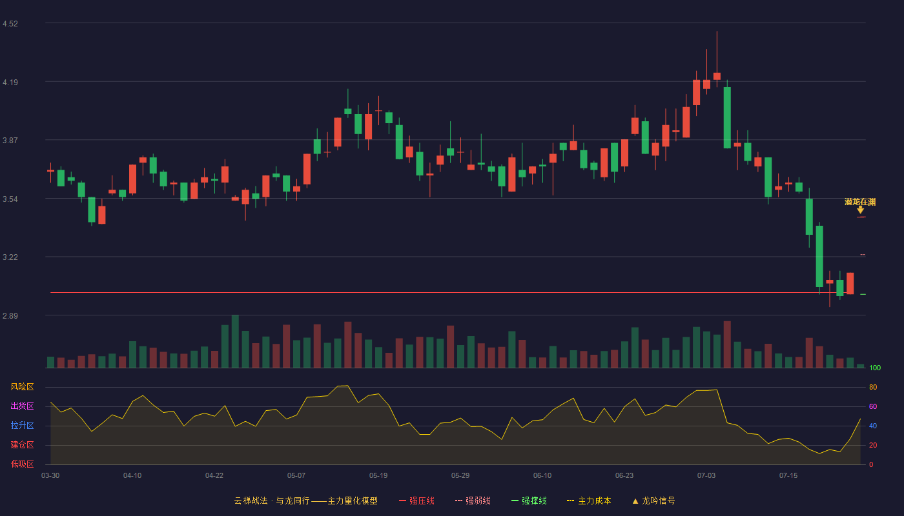This screenshot has width=904, height=516.
Task: Click the red 强压线 marker beneath 潜龙在渊 arrow
Action: (x=861, y=217)
